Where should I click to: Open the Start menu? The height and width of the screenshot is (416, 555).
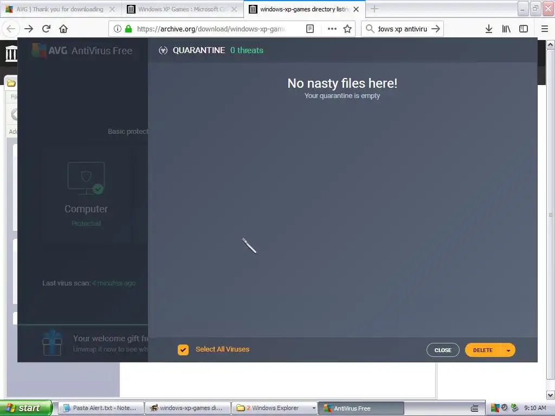[26, 408]
